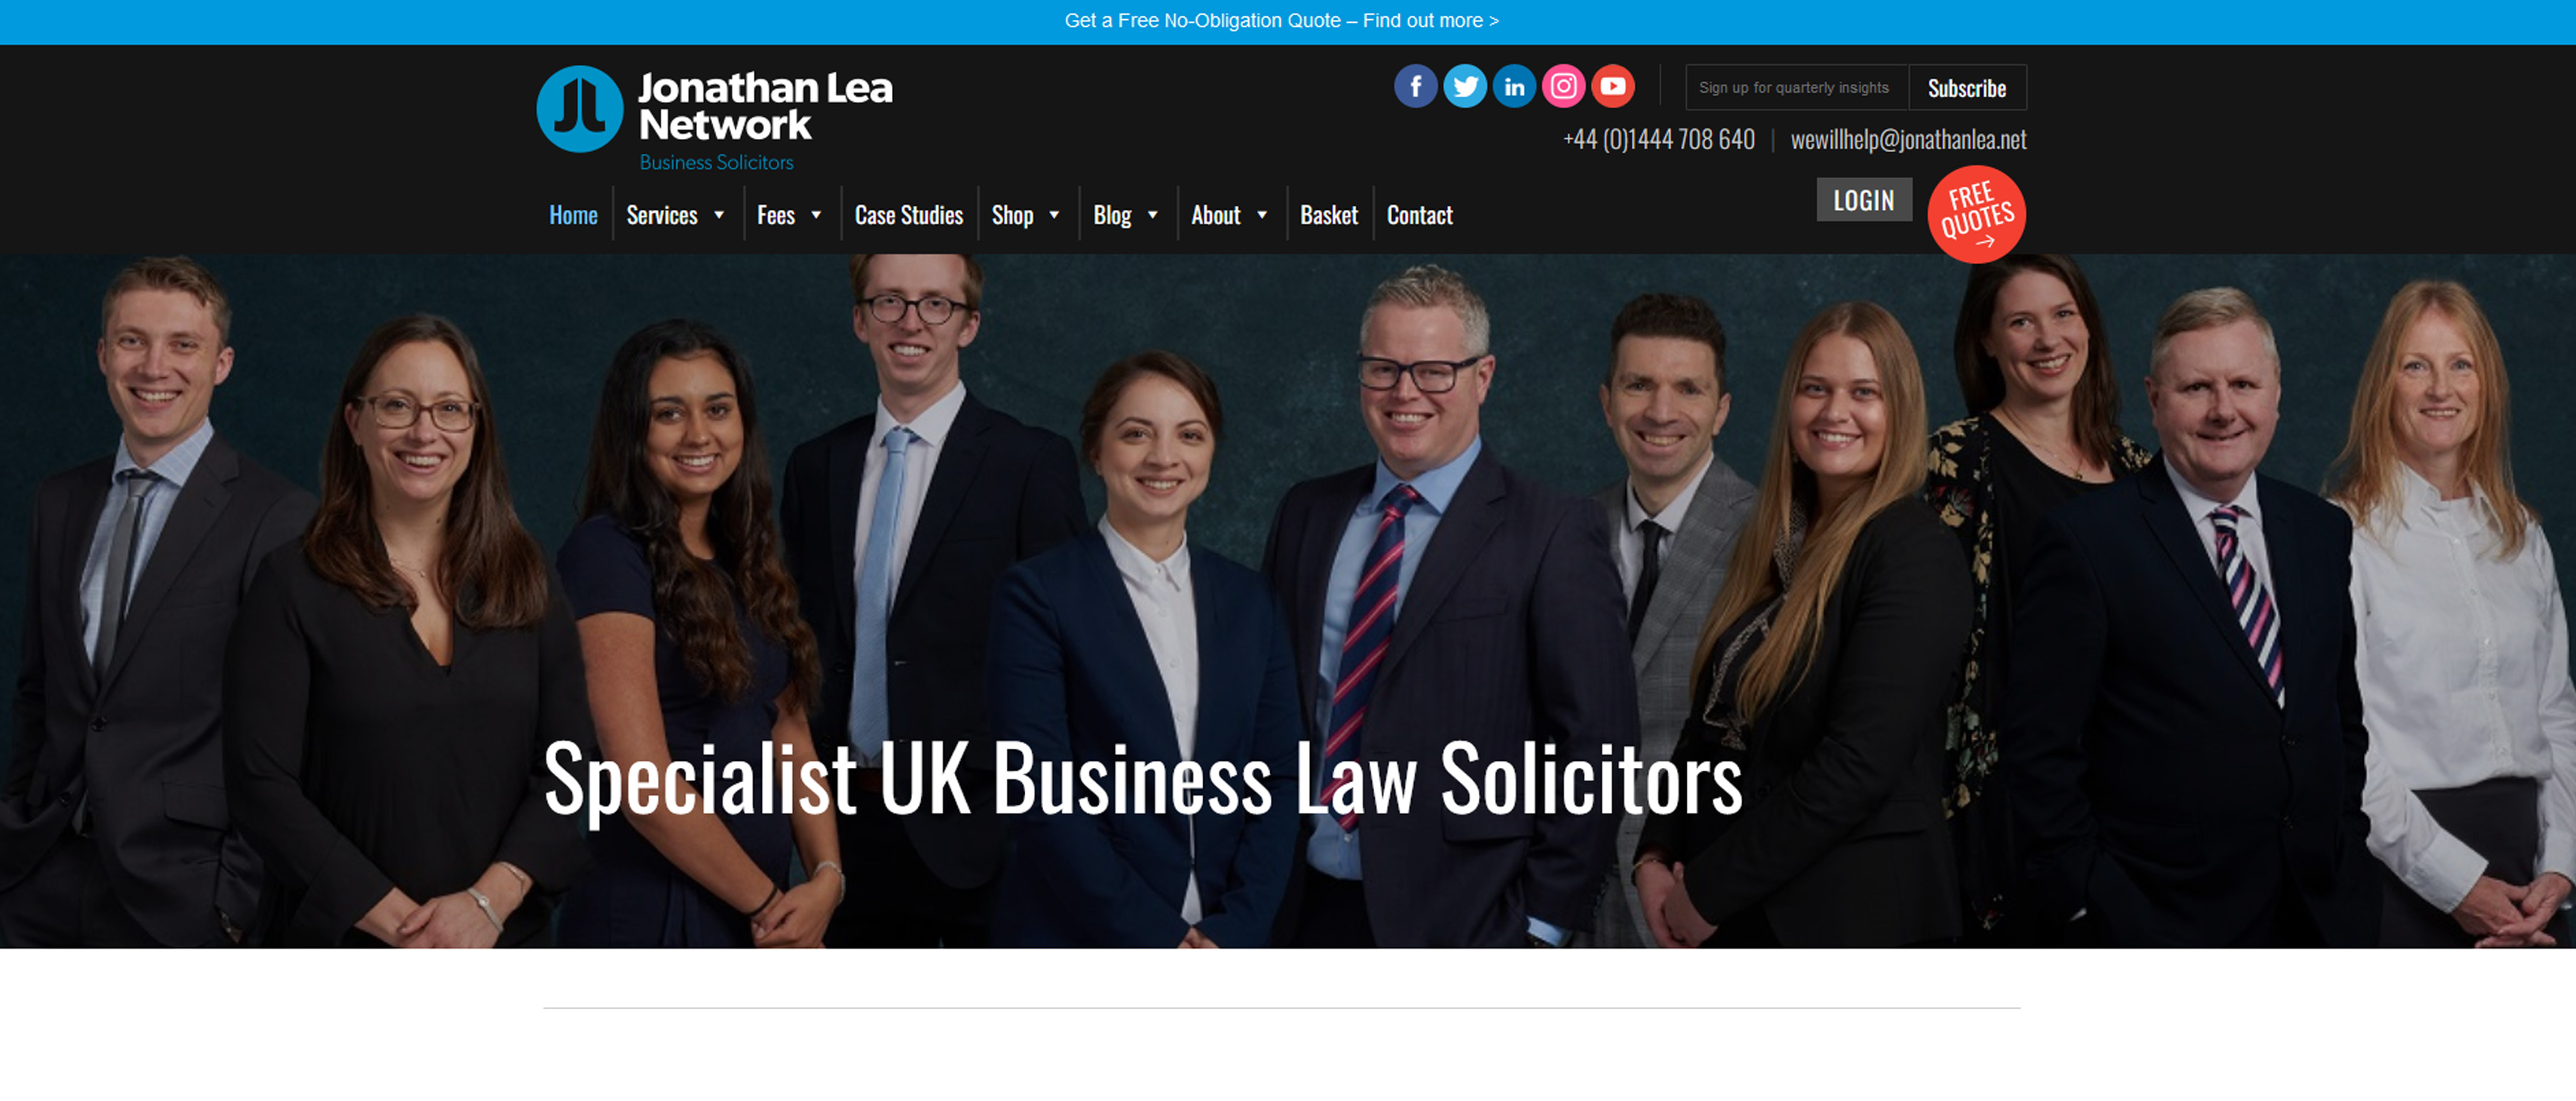2576x1101 pixels.
Task: Expand the Blog dropdown arrow
Action: tap(1152, 215)
